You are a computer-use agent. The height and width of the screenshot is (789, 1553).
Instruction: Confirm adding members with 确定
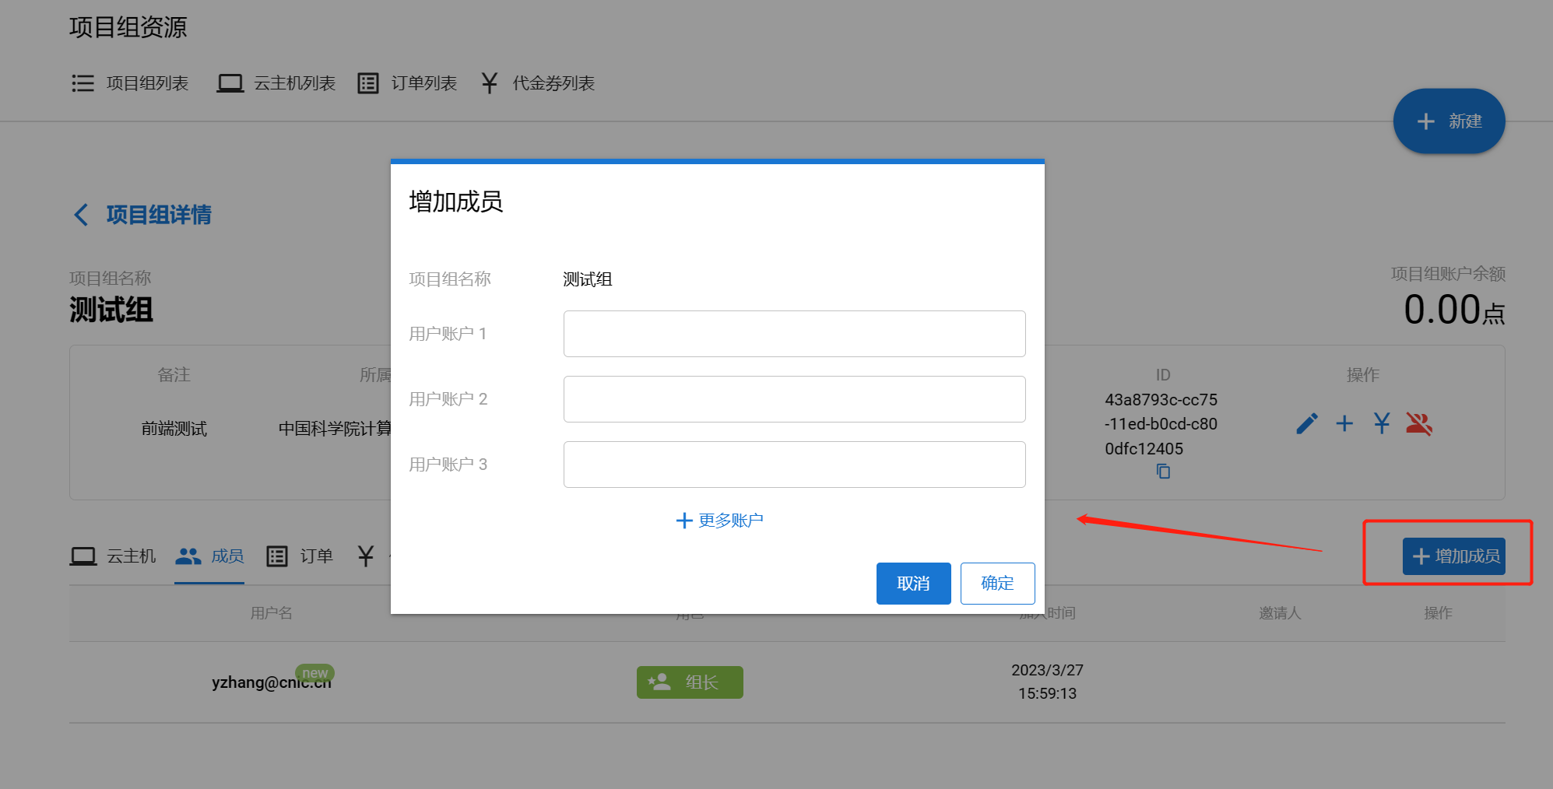(x=997, y=584)
